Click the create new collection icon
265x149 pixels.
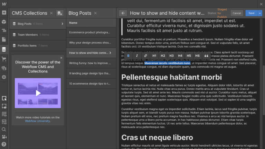click(60, 13)
